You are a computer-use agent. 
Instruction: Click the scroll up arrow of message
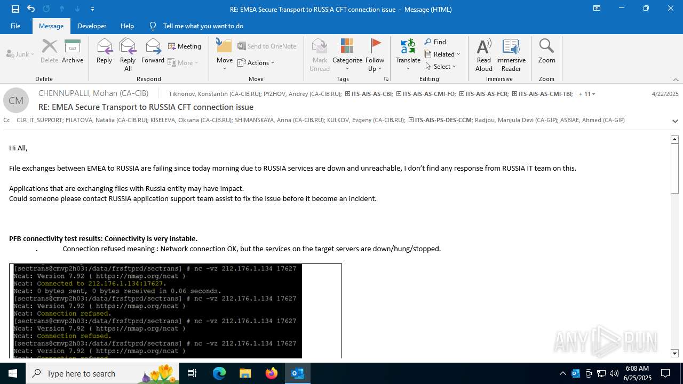pos(674,139)
